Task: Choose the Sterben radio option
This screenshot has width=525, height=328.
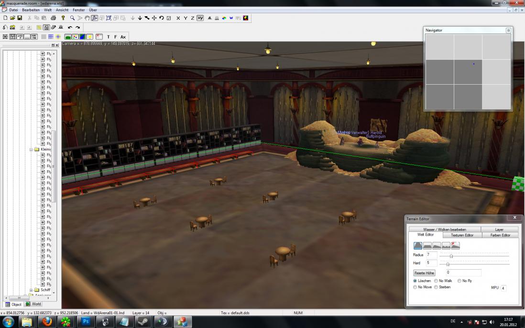Action: pos(436,287)
